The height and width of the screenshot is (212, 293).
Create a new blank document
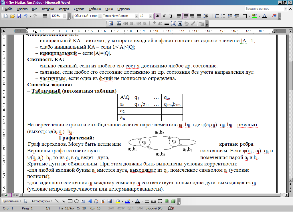tap(6, 16)
